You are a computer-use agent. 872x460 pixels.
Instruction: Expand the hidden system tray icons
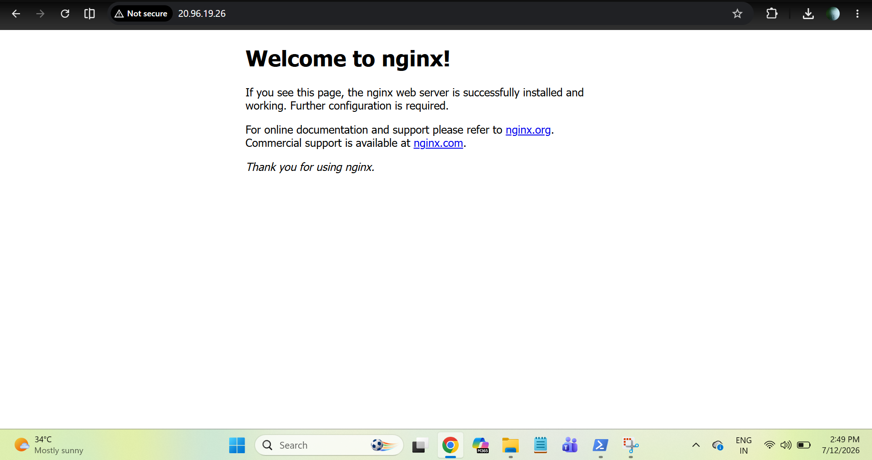click(x=696, y=445)
